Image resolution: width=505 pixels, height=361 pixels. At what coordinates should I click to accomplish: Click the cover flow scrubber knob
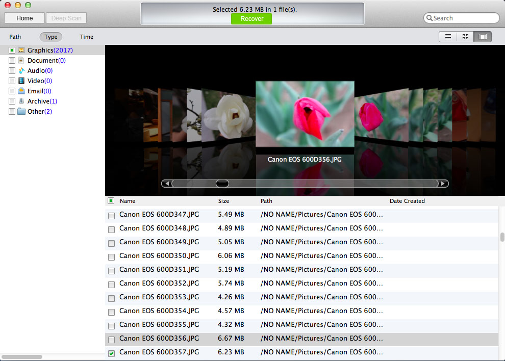tap(222, 184)
